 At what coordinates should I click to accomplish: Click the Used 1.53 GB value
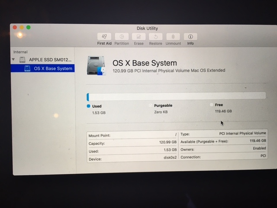99,113
